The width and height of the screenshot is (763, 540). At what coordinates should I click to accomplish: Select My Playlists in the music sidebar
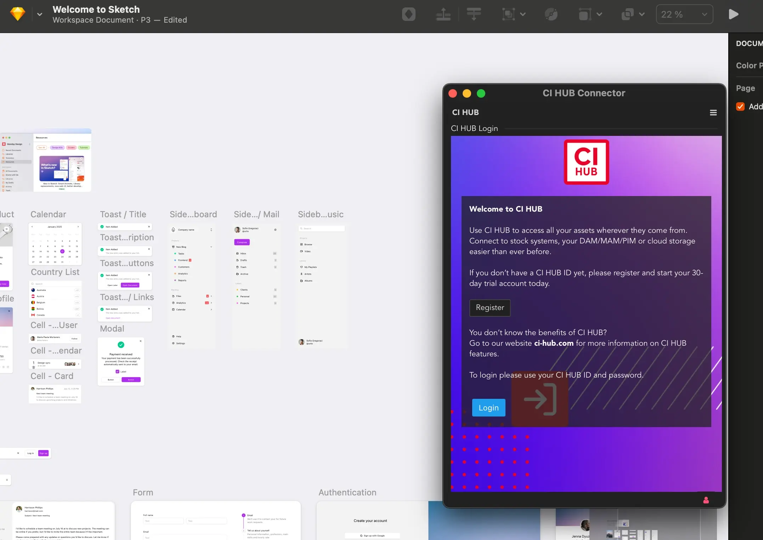point(309,267)
